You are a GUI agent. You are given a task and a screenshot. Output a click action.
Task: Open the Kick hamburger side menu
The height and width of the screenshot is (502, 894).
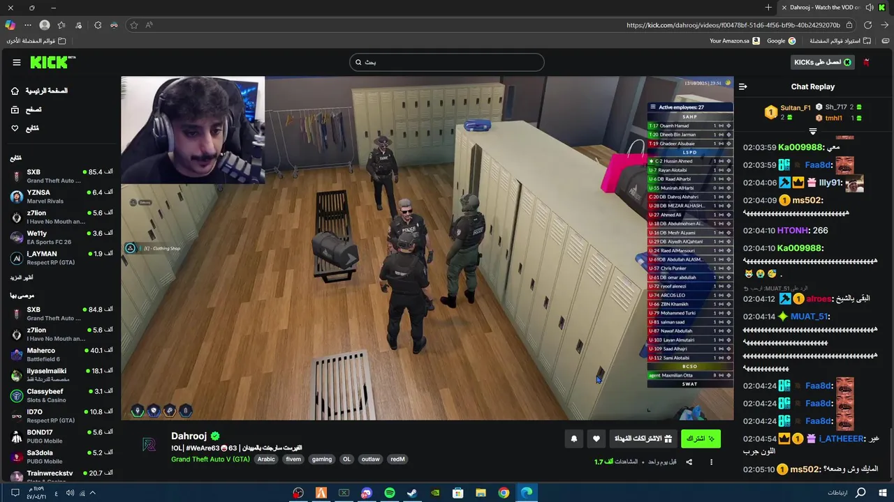point(17,62)
